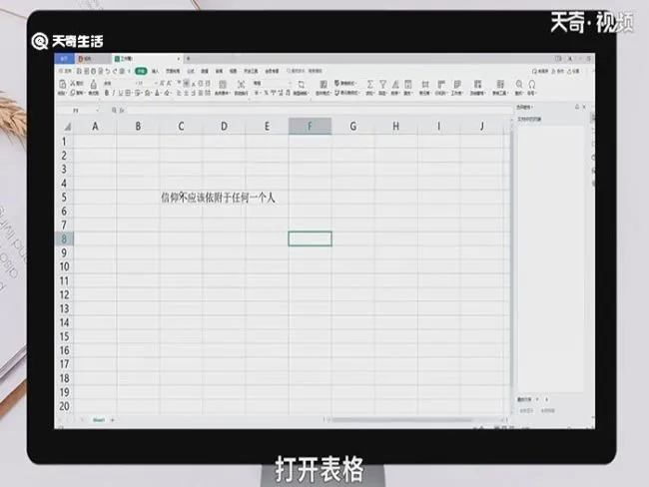Open the font size dropdown

(x=156, y=83)
